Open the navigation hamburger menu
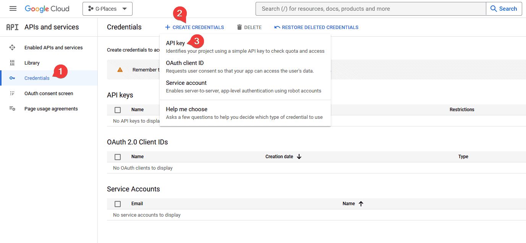 [13, 8]
